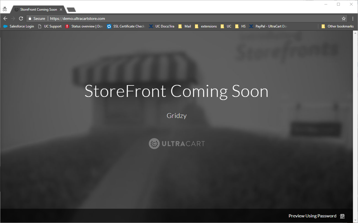Viewport: 358px width, 223px height.
Task: Click the SSL Certificate Checker favicon
Action: pyautogui.click(x=109, y=26)
